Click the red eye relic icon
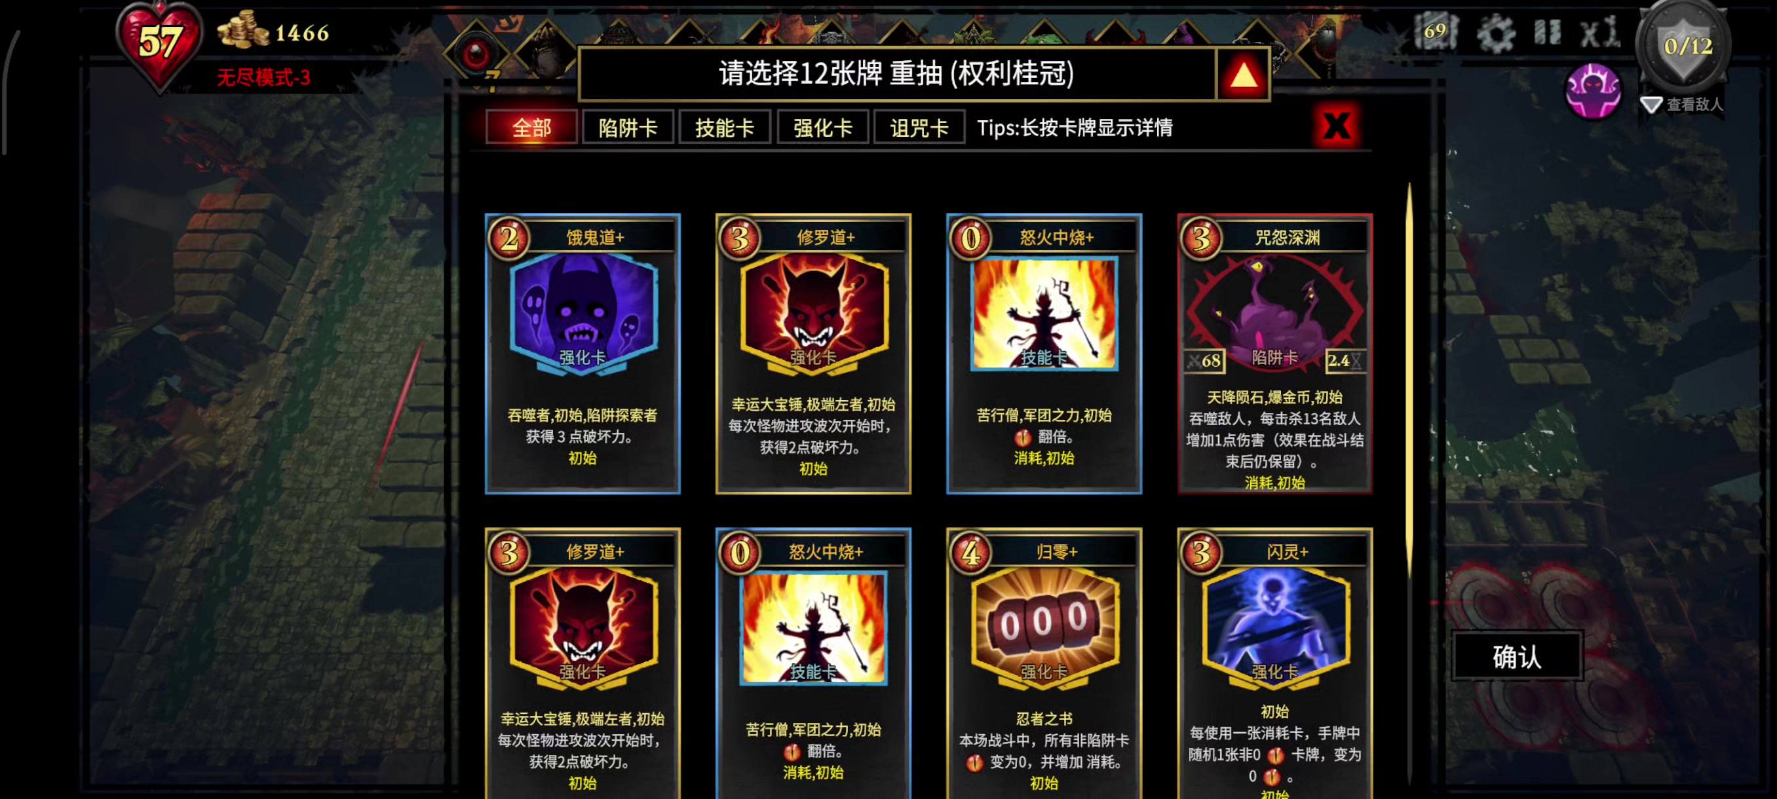1777x799 pixels. [475, 54]
